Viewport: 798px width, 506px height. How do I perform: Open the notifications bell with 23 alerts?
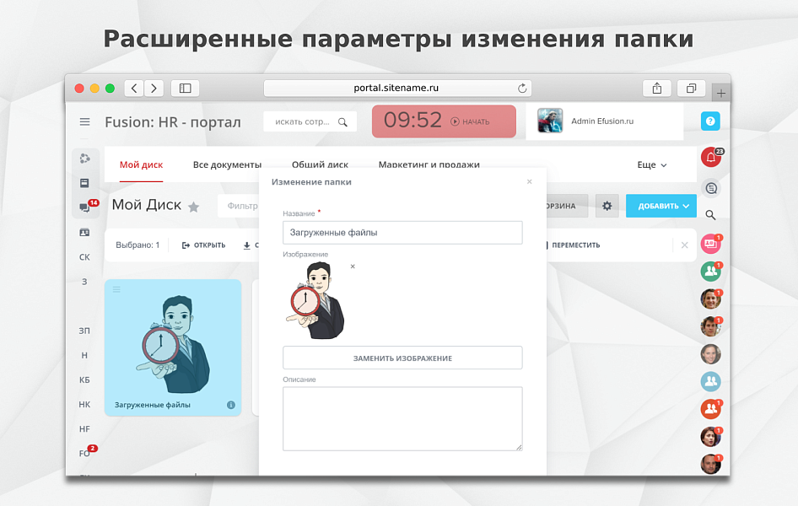(x=710, y=157)
